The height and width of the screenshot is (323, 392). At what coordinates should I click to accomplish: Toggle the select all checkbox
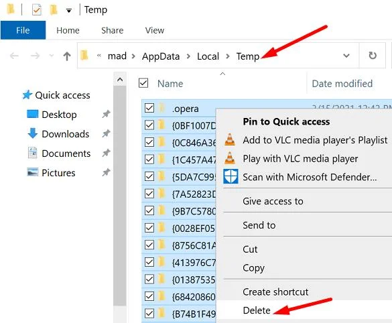click(143, 83)
